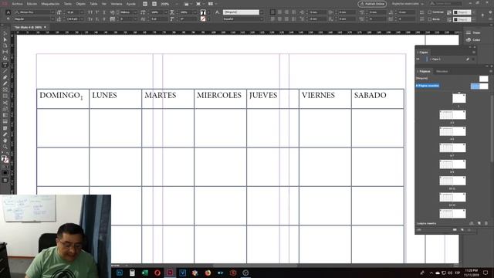Click the DOMINGO header cell
494x278 pixels.
[63, 99]
